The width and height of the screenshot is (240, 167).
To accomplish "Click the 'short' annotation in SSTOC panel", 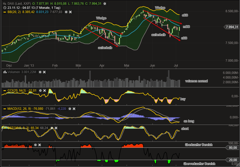I will click(x=185, y=129).
